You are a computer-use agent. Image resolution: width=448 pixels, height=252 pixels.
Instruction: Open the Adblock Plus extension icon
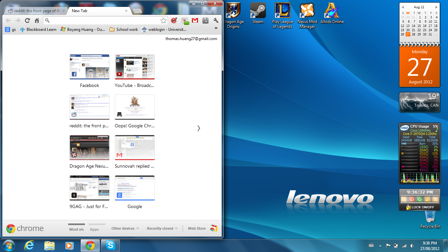point(174,20)
